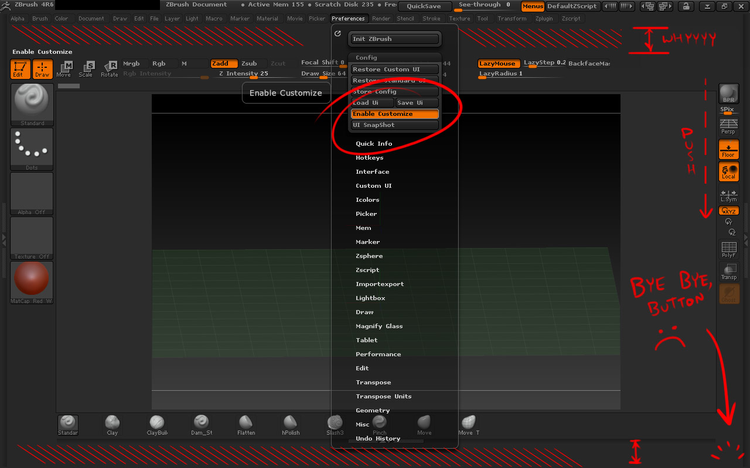Select Y axis rotation icon
The image size is (750, 468).
pos(728,222)
